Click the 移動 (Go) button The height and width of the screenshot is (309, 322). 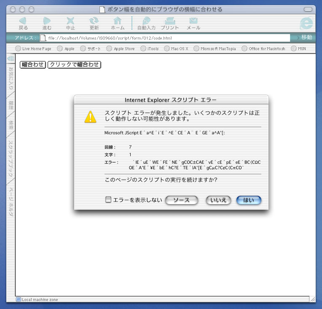tap(305, 37)
